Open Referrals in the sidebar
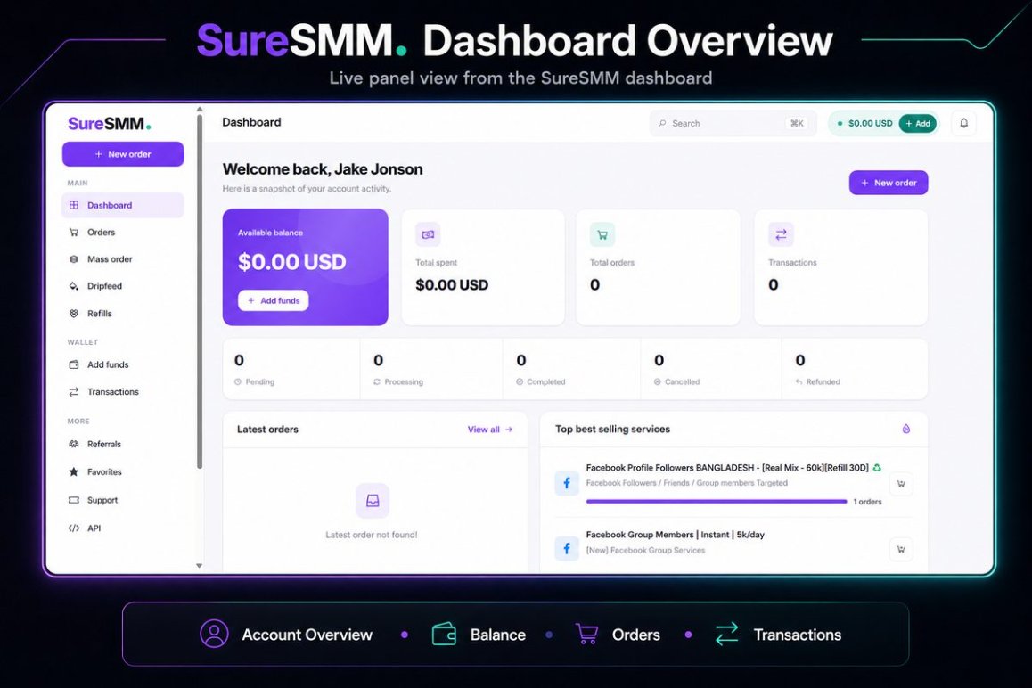 coord(123,445)
